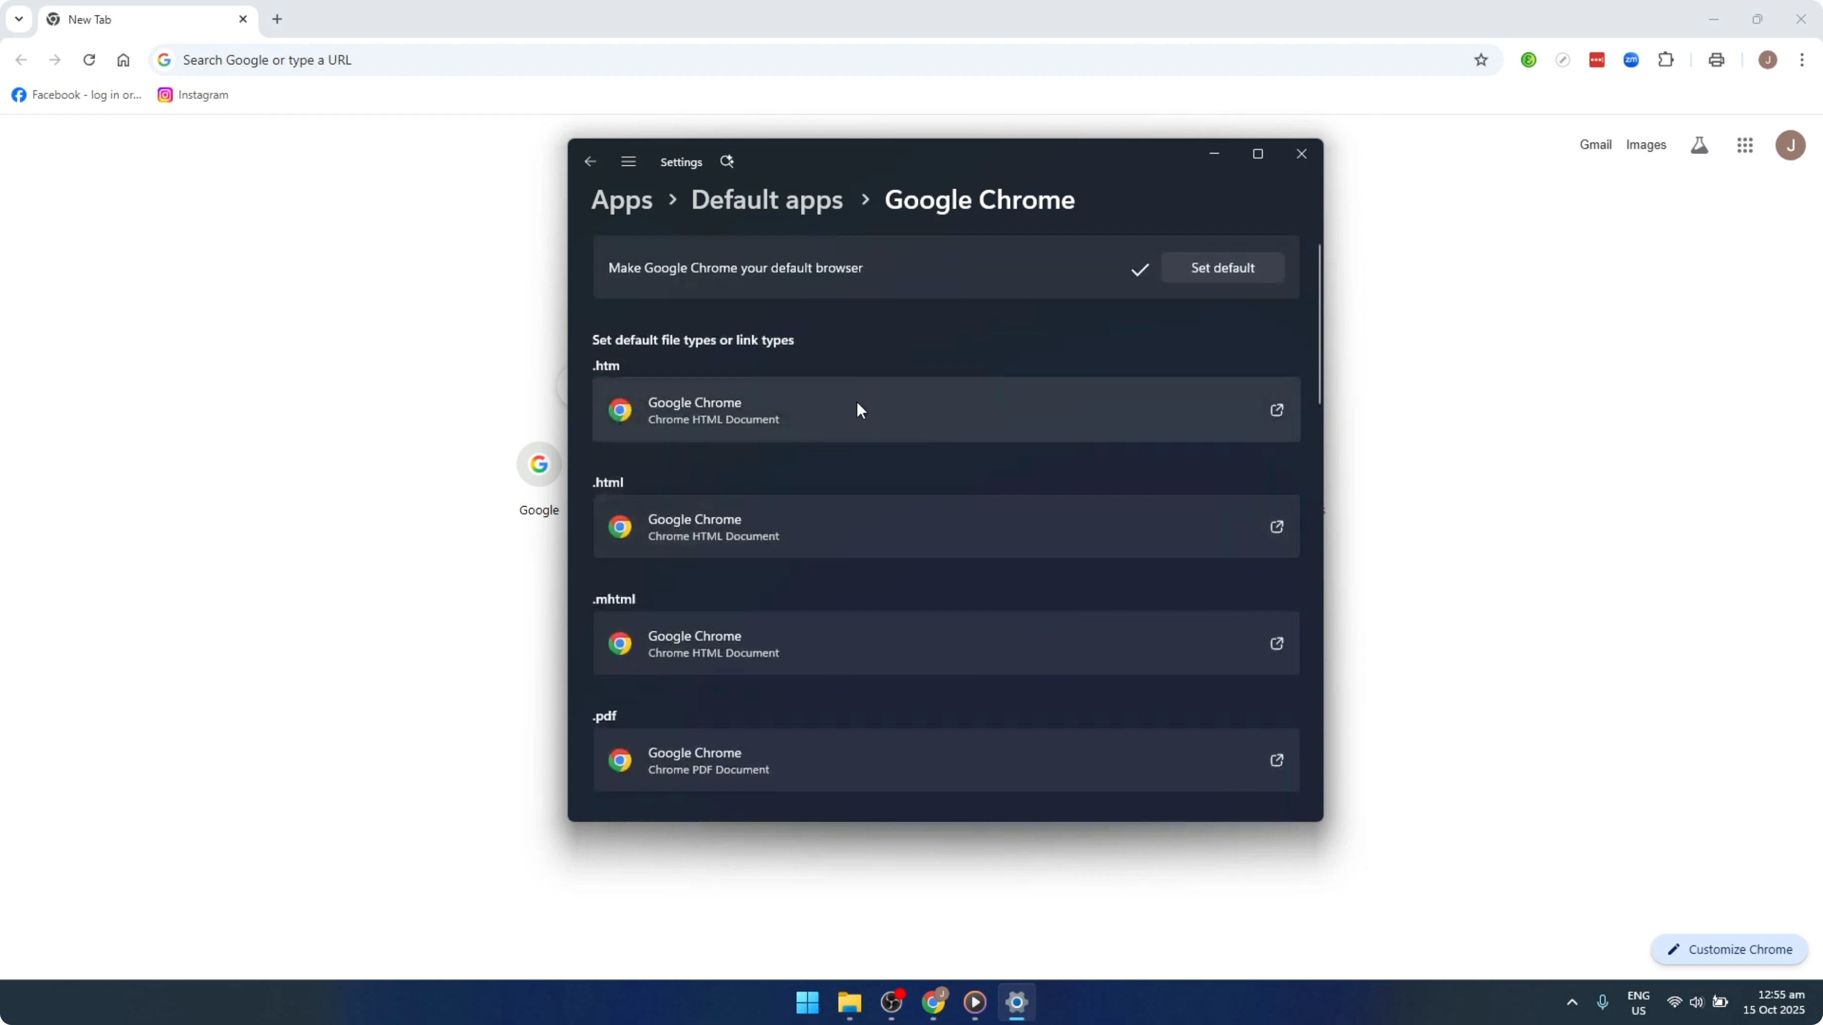This screenshot has width=1823, height=1025.
Task: Open the Chrome home page button
Action: tap(123, 60)
